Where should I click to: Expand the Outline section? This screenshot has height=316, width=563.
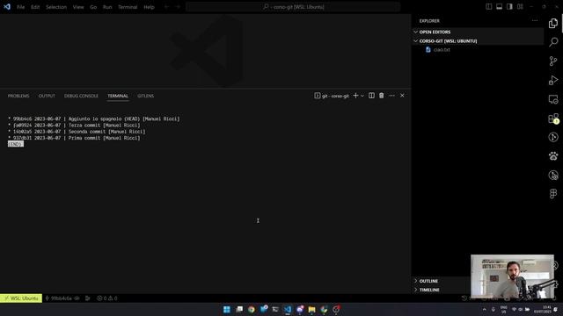(428, 281)
